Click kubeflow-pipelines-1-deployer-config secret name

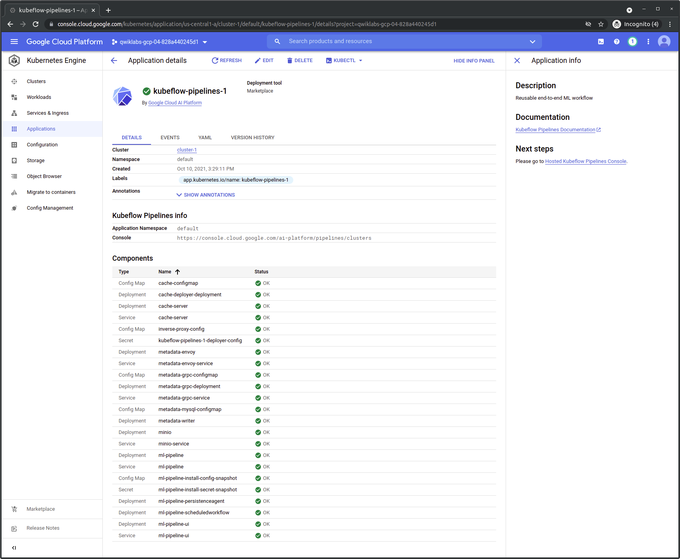tap(200, 341)
